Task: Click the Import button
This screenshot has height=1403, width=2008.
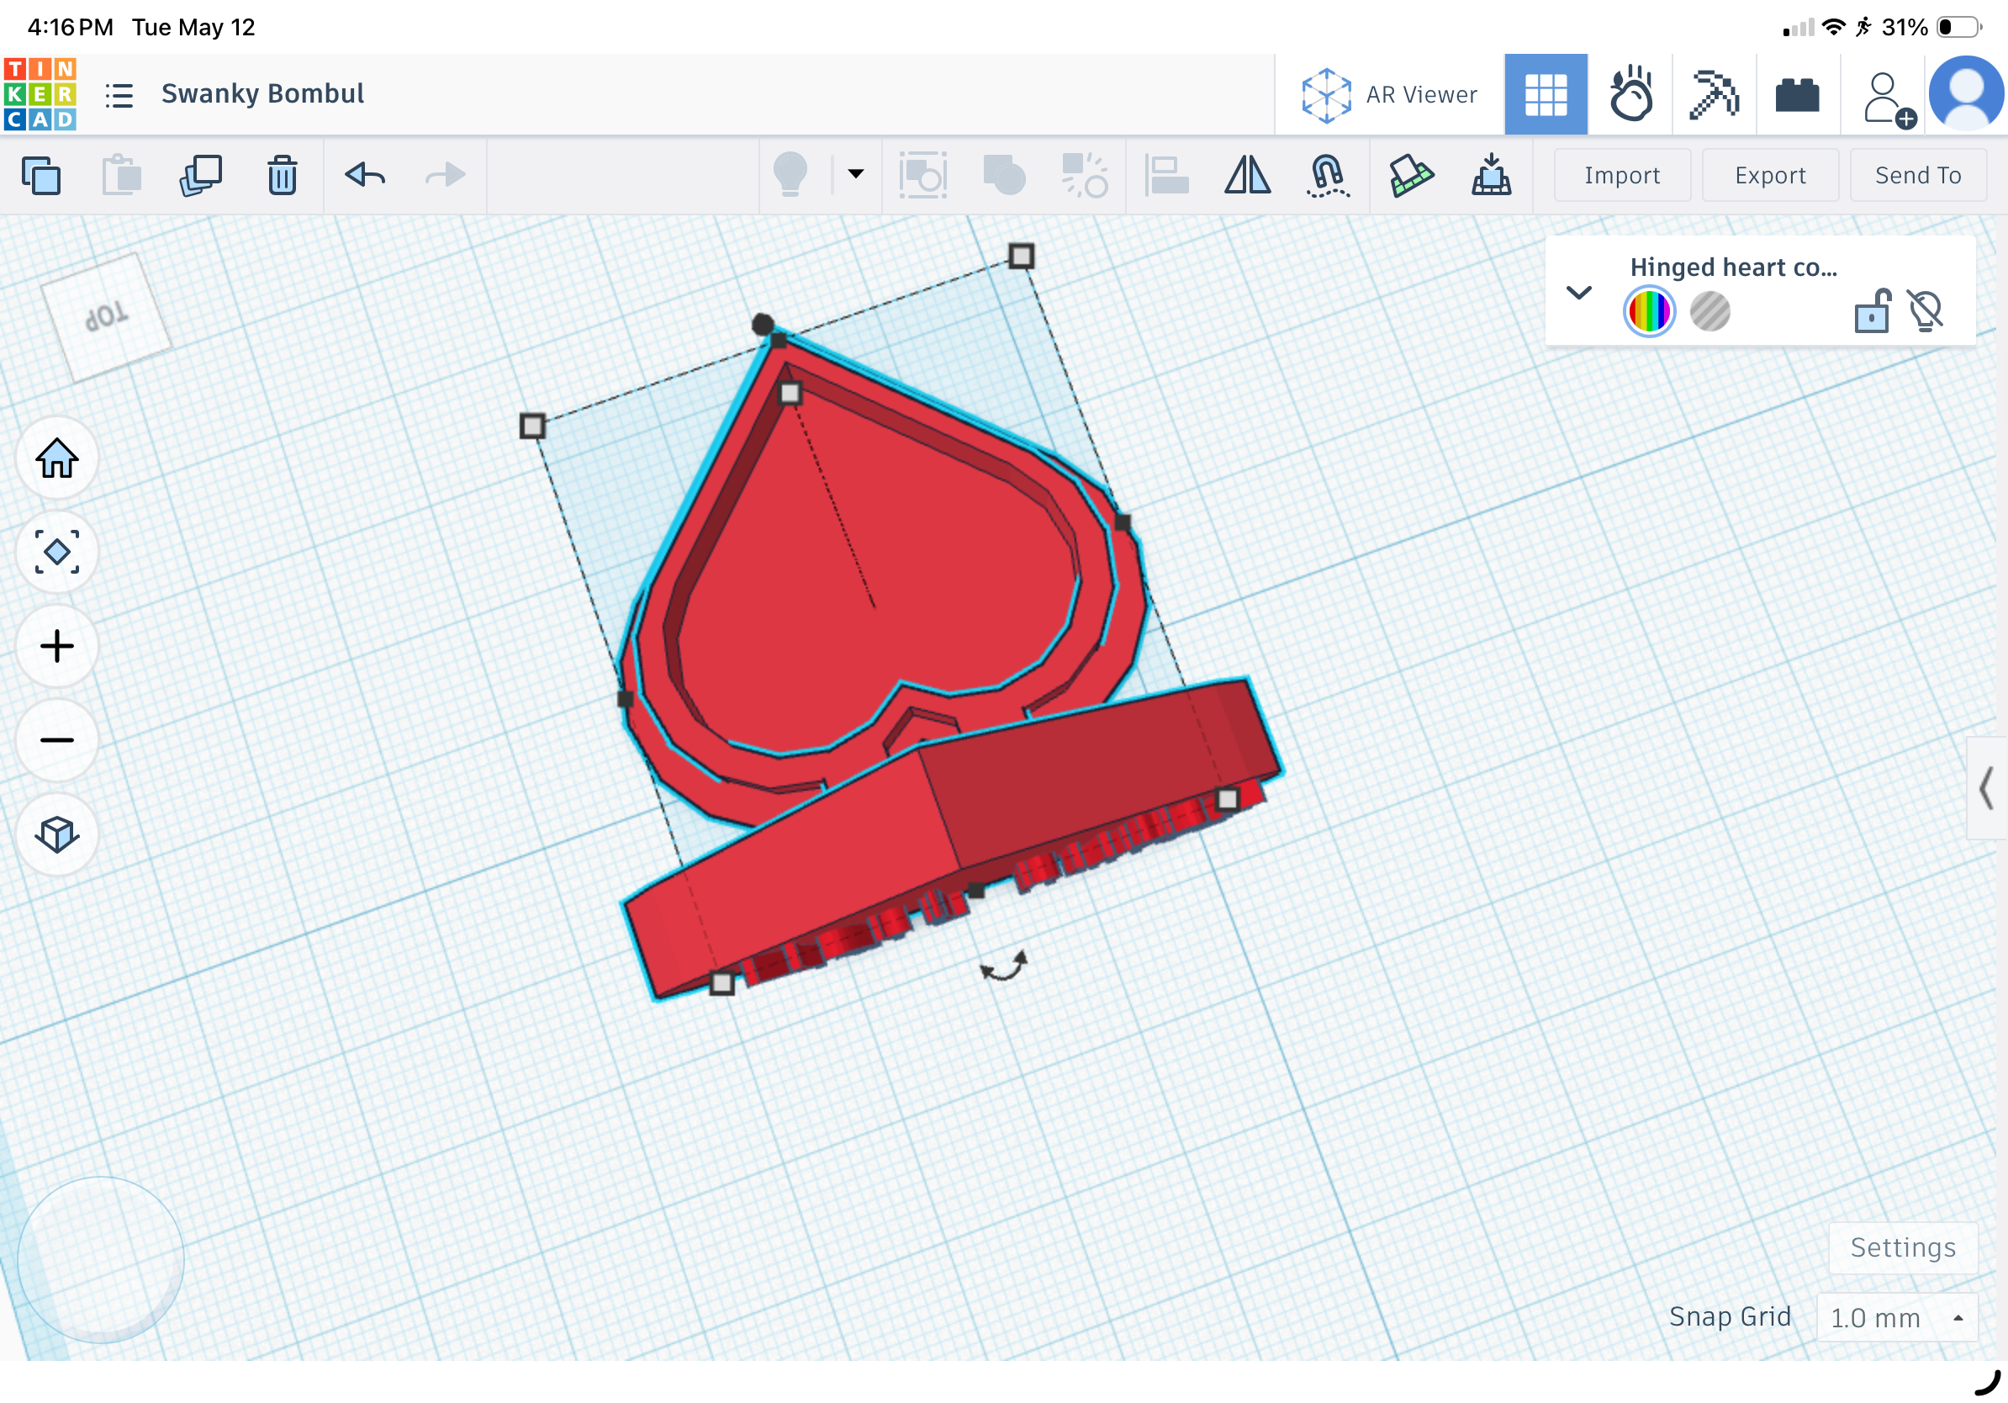Action: [1621, 175]
